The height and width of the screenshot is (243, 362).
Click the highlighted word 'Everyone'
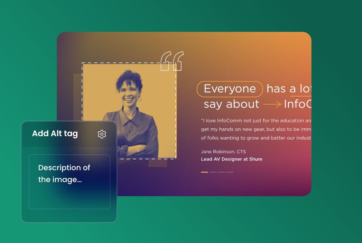(230, 89)
